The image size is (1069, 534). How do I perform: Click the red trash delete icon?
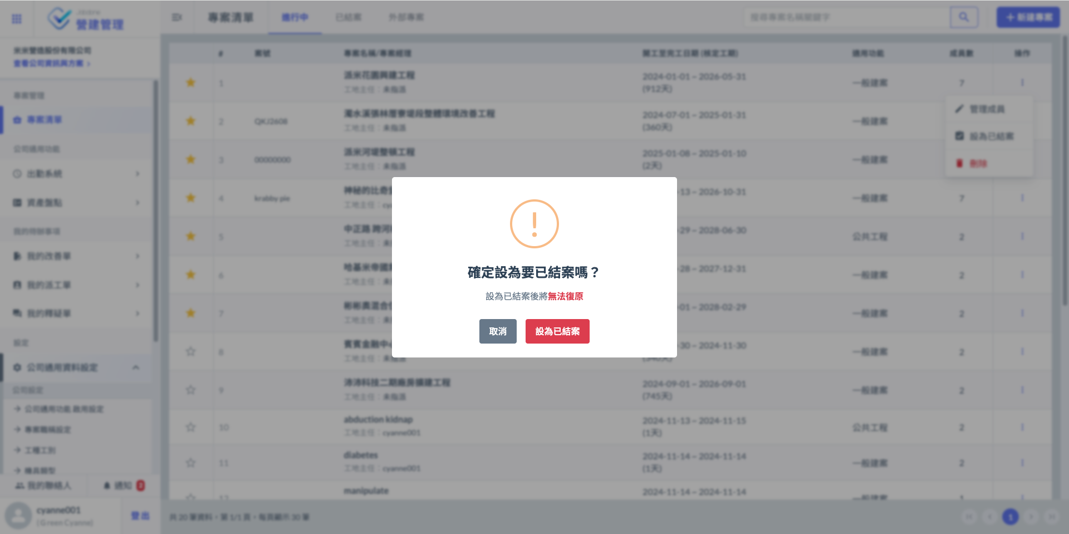pos(959,163)
